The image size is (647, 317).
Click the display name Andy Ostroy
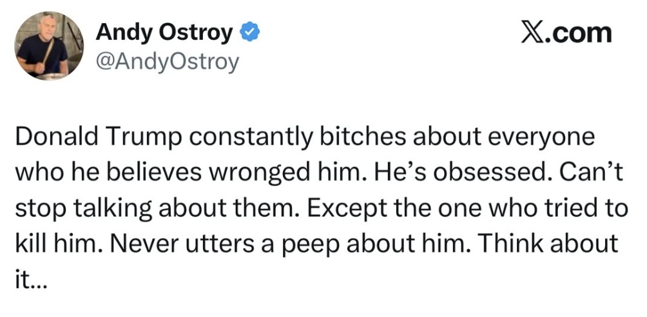point(164,33)
